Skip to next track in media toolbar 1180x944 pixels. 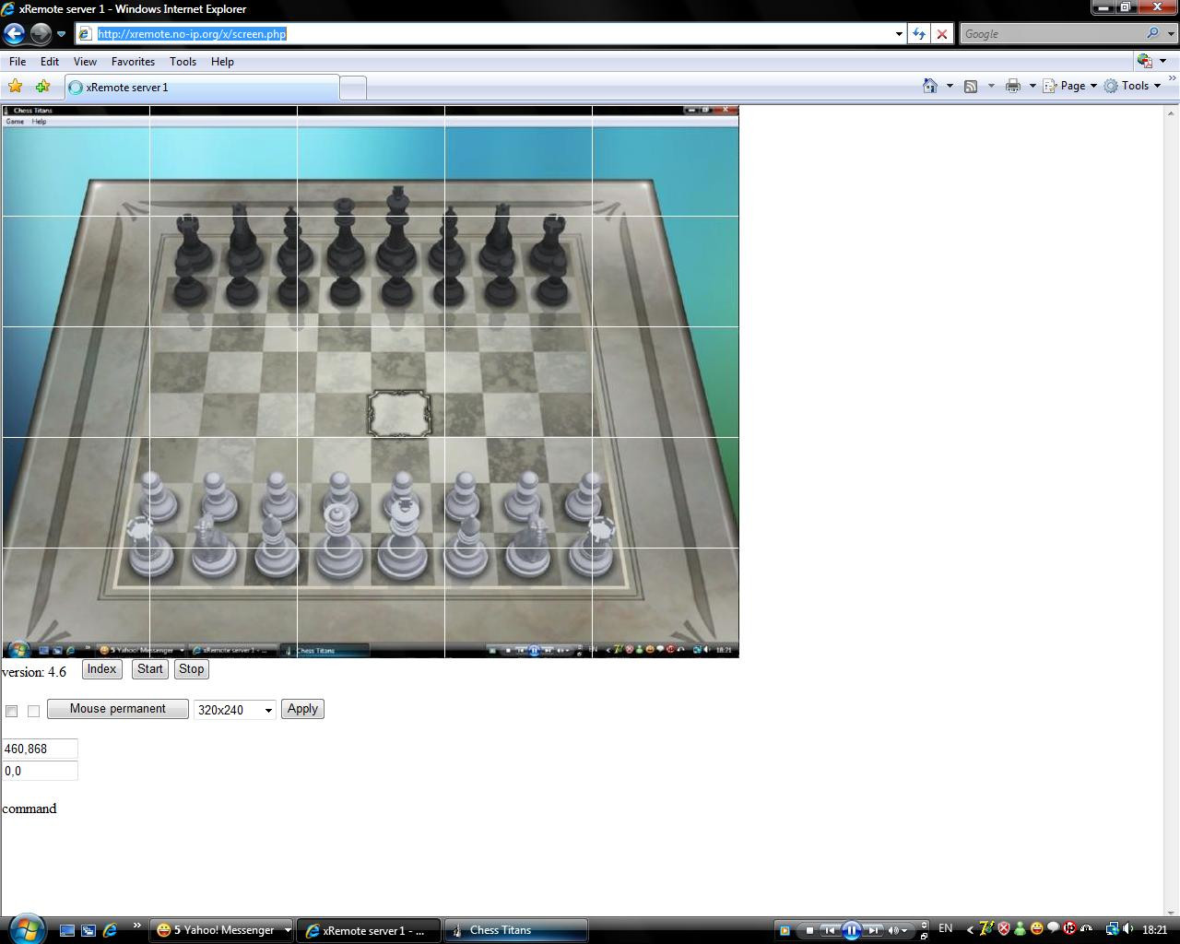click(x=873, y=930)
